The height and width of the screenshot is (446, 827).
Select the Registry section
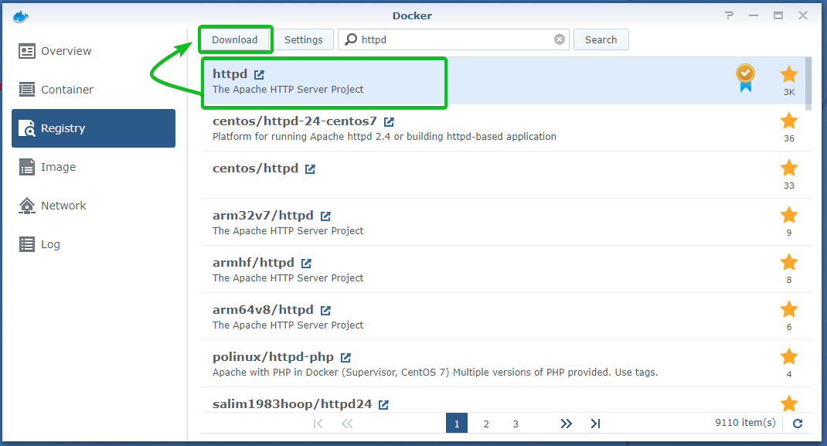pos(94,128)
